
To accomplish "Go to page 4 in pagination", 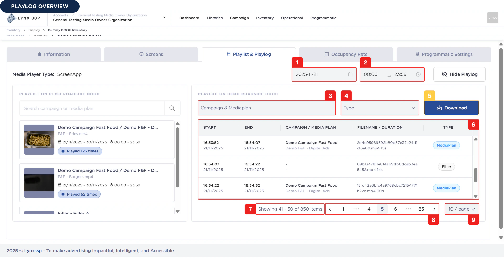I will point(369,209).
